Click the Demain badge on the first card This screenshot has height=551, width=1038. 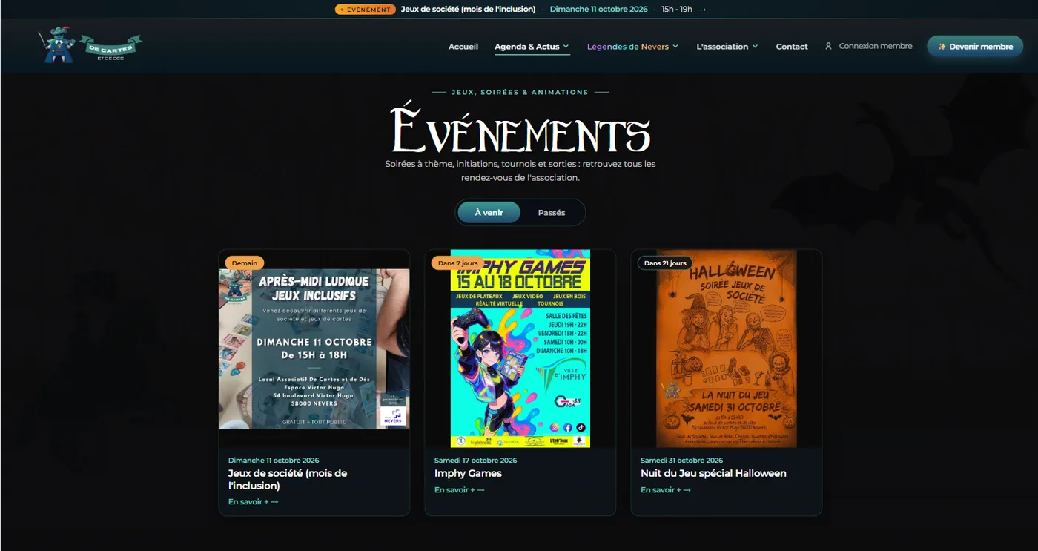point(245,263)
